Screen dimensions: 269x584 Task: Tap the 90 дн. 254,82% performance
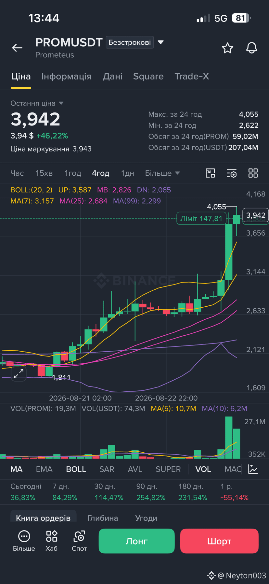[151, 492]
